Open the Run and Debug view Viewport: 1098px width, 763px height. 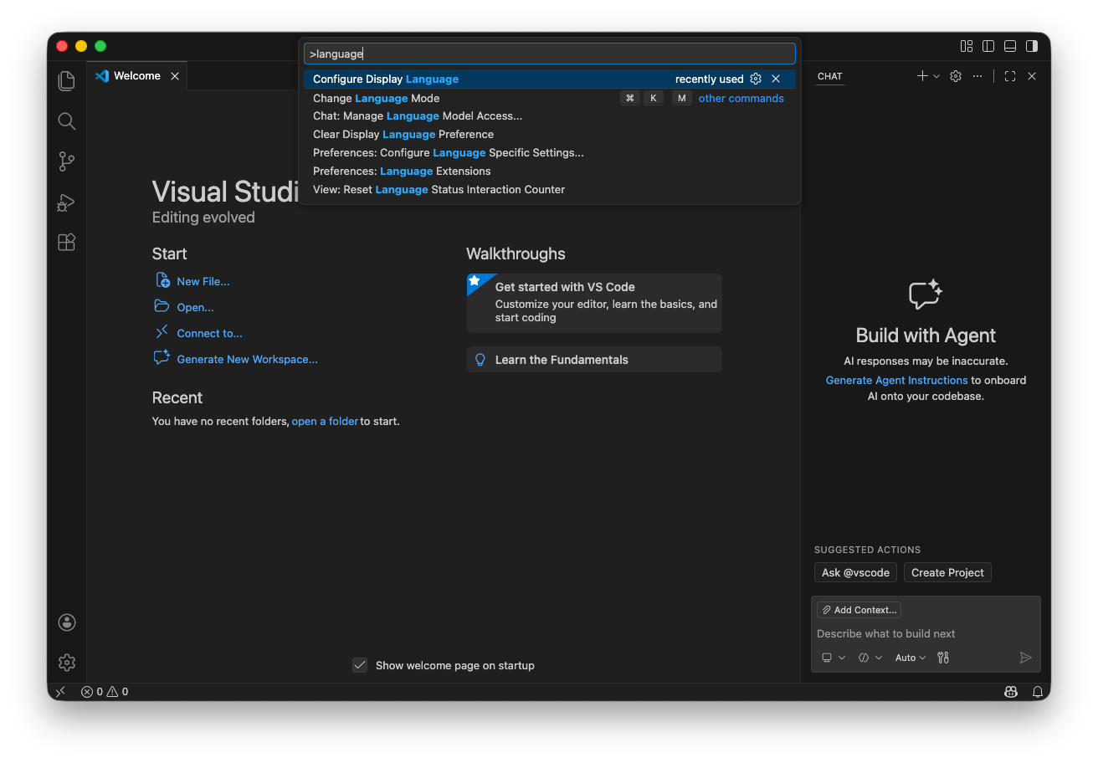click(67, 202)
